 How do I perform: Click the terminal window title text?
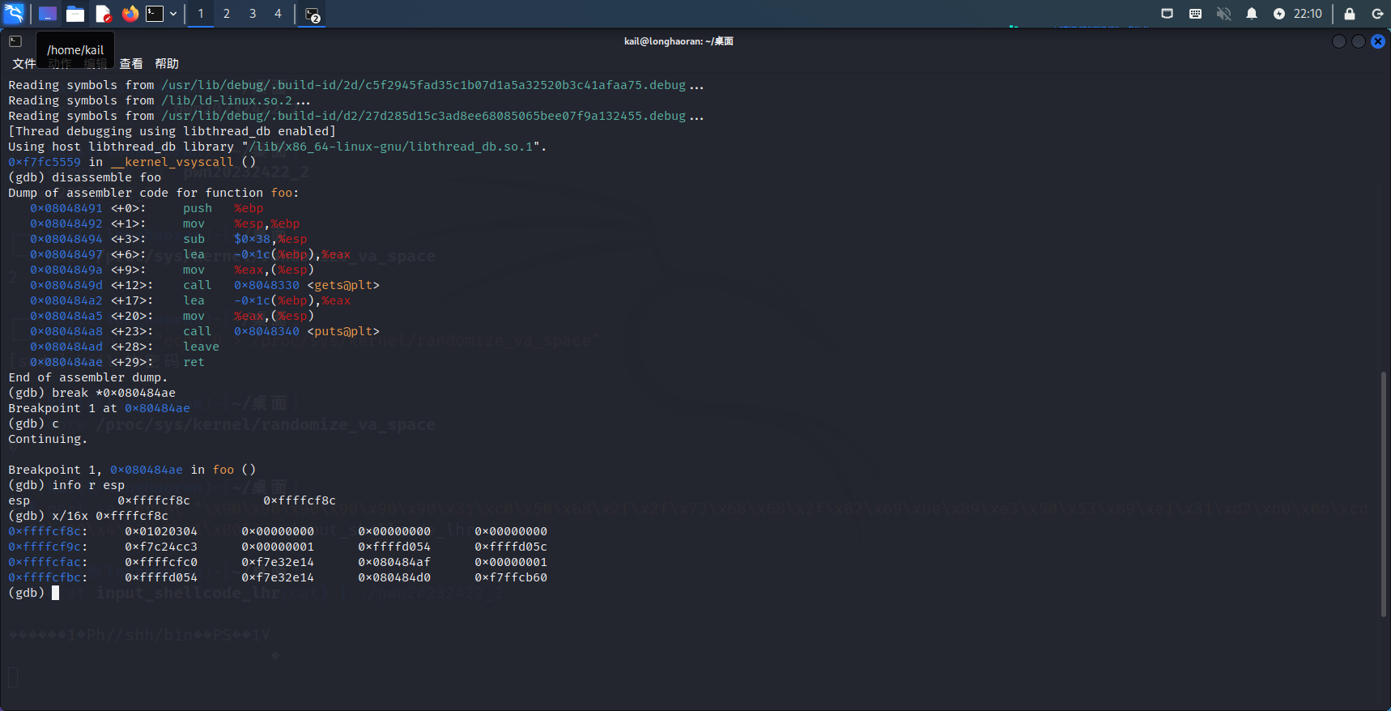[678, 41]
